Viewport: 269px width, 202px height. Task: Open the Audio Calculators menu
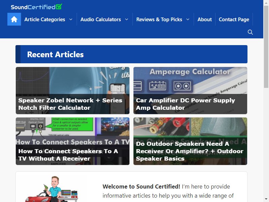point(101,20)
